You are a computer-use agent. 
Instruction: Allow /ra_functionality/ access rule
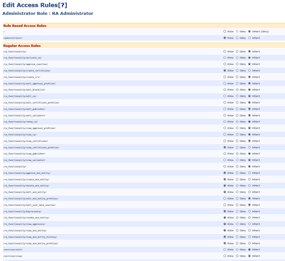coord(225,166)
